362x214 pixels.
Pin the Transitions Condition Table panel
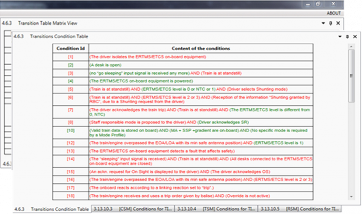pos(347,36)
